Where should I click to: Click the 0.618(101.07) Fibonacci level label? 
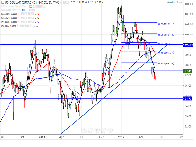[x=167, y=35]
